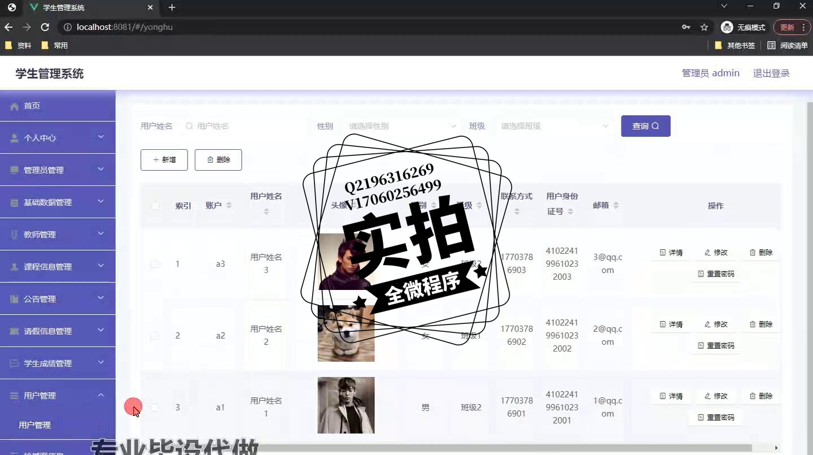Click 删除 for user a3
The image size is (813, 455).
point(760,253)
